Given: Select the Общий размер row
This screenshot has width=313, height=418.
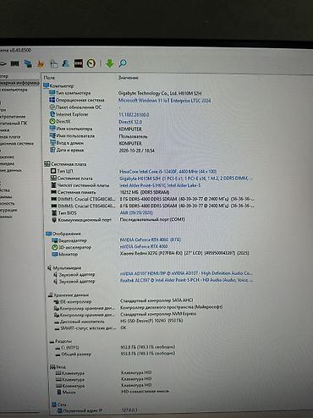Looking at the screenshot, I should point(115,354).
